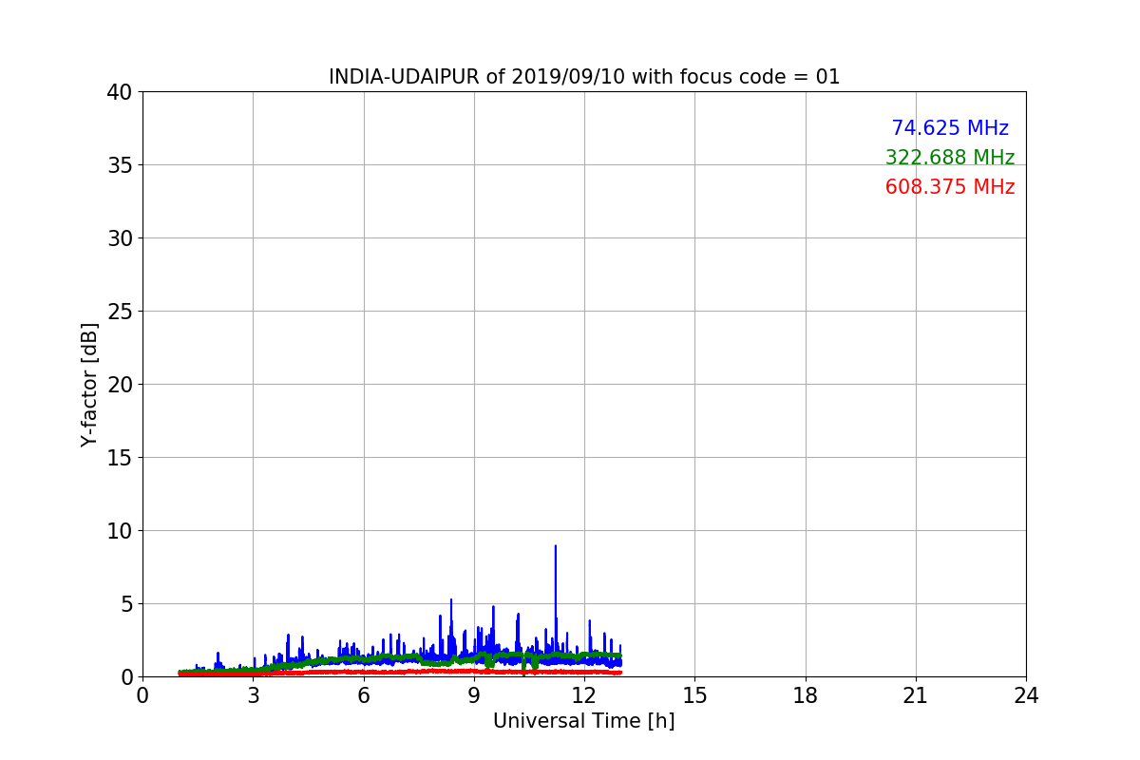The image size is (1140, 760).
Task: Click the y-axis tick label 10
Action: tap(119, 531)
